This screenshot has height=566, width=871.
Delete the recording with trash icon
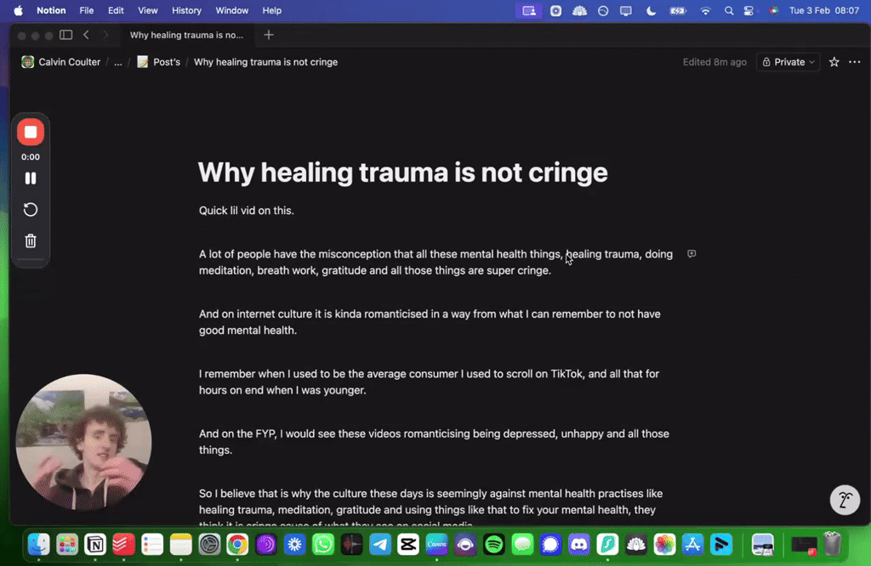click(x=30, y=241)
